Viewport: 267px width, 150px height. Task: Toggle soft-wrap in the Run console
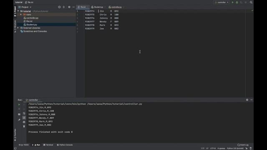pos(24,113)
